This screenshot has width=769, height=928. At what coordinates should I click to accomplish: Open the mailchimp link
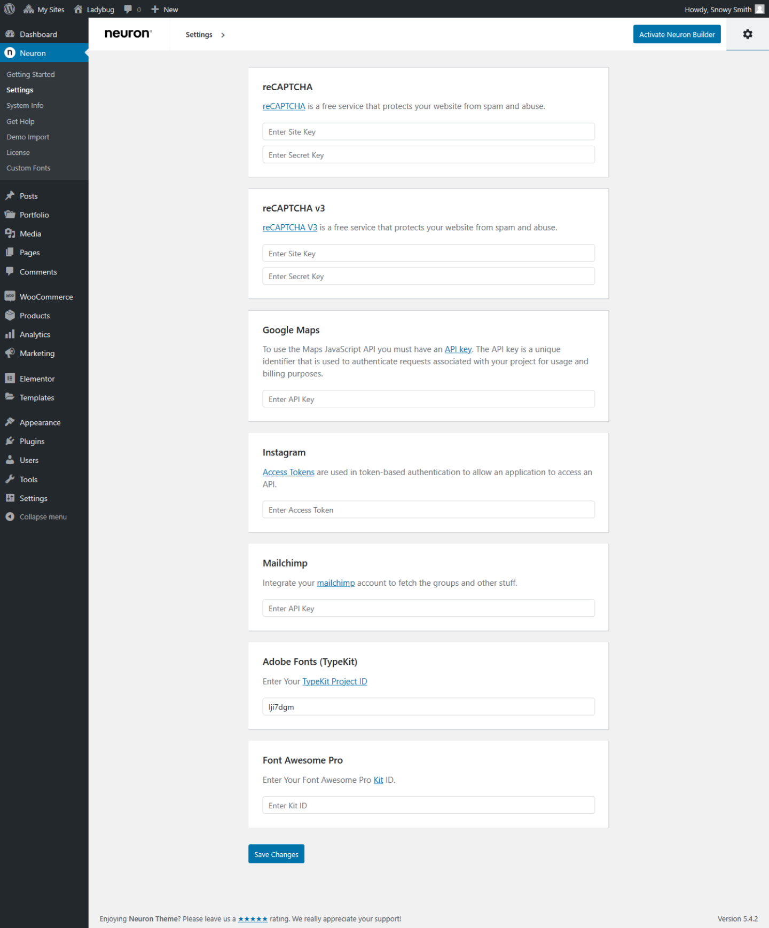click(336, 583)
